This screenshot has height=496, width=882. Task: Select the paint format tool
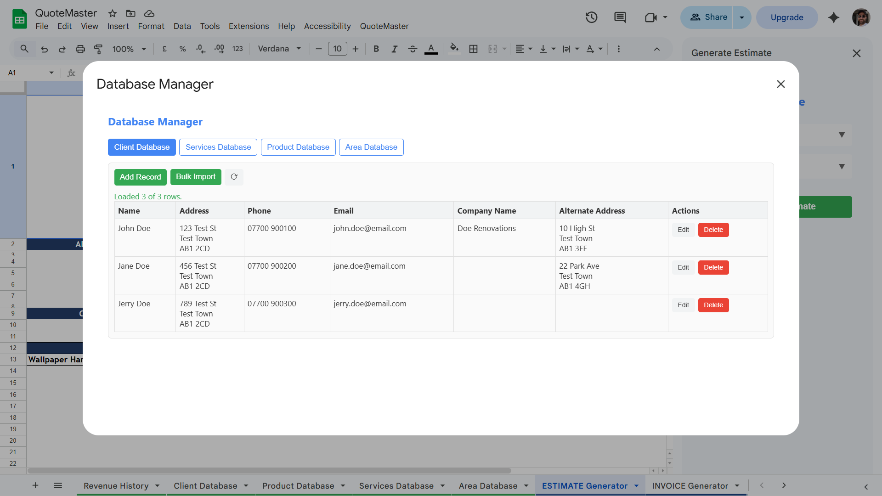pyautogui.click(x=98, y=49)
